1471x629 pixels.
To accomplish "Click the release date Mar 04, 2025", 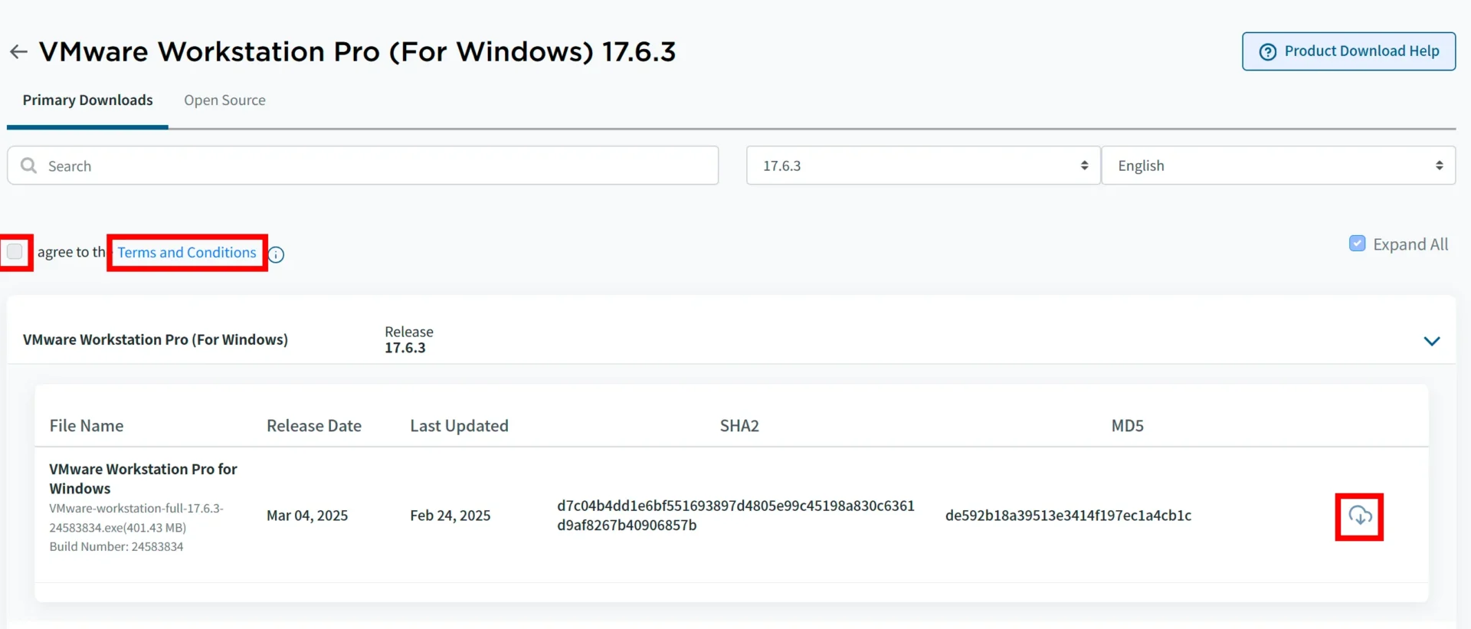I will tap(307, 516).
